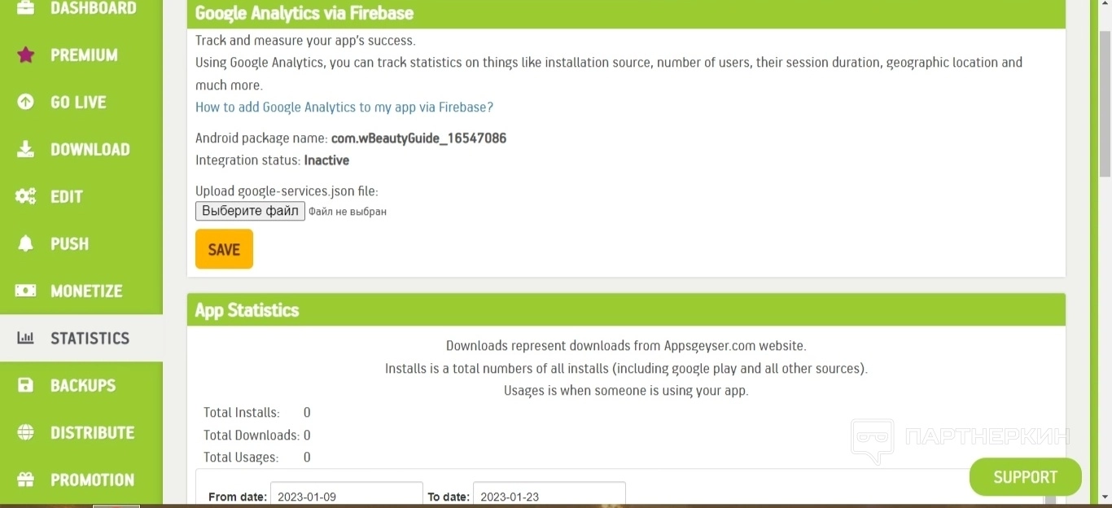Click the Go Live arrow icon
This screenshot has height=508, width=1112.
[x=26, y=103]
